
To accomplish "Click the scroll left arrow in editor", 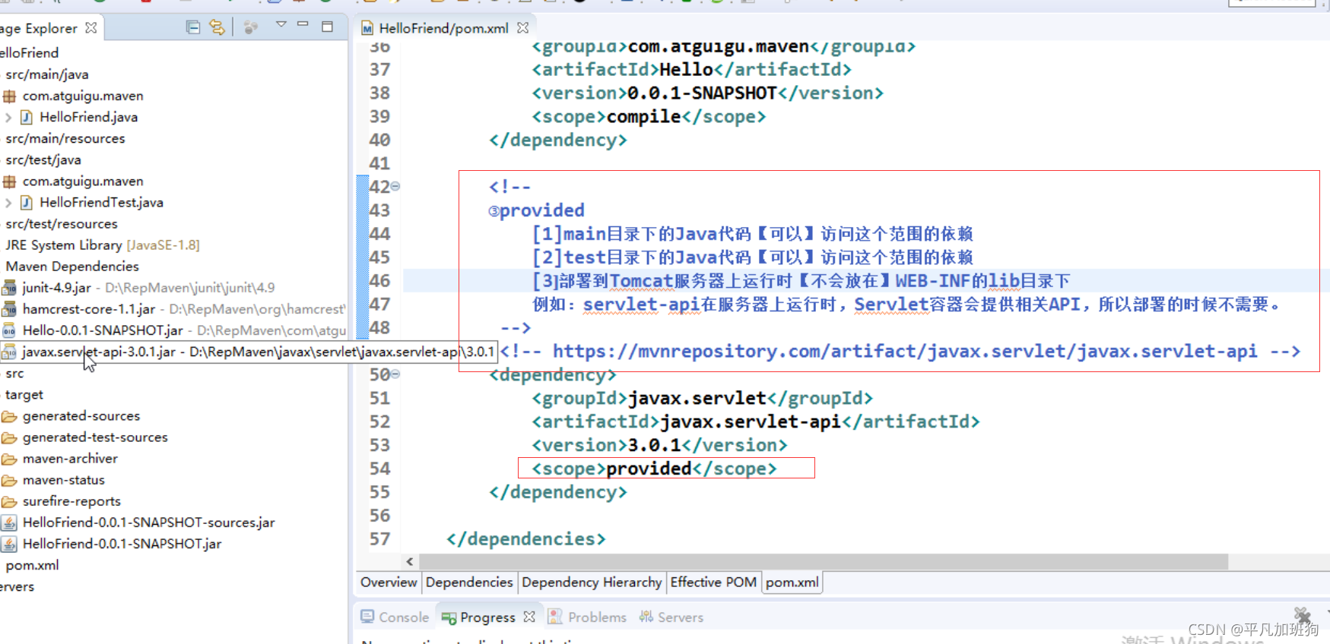I will (410, 561).
